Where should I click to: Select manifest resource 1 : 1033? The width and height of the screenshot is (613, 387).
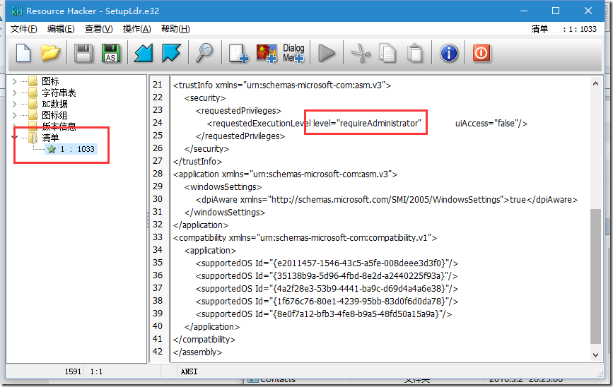pos(71,149)
